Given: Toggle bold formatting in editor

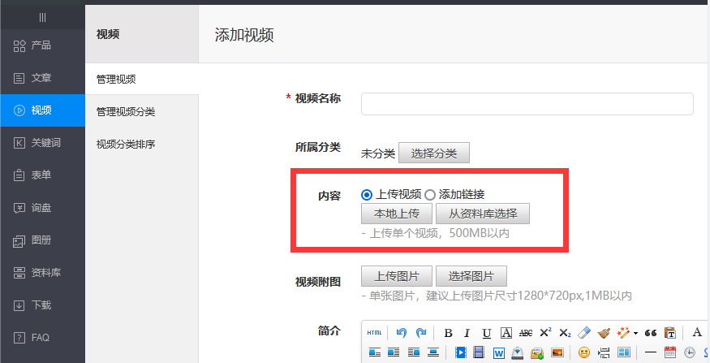Looking at the screenshot, I should [447, 333].
